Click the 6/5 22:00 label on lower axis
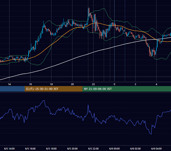 [93, 148]
